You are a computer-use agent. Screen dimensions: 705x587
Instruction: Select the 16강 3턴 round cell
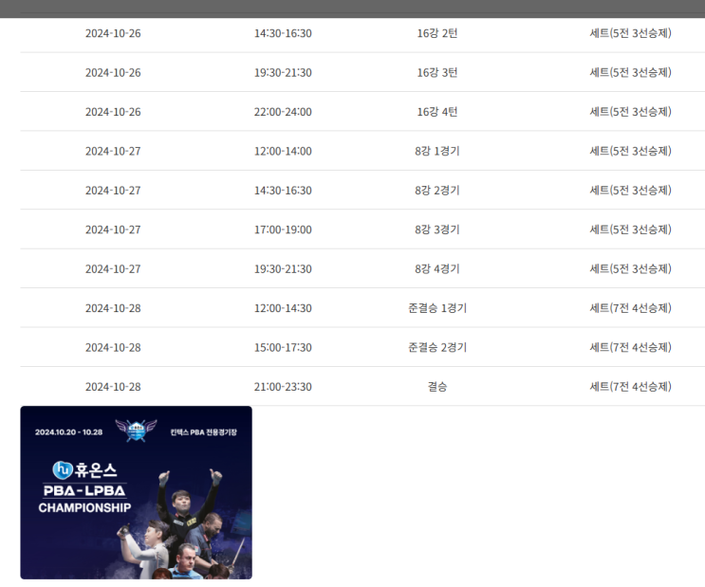click(x=437, y=73)
